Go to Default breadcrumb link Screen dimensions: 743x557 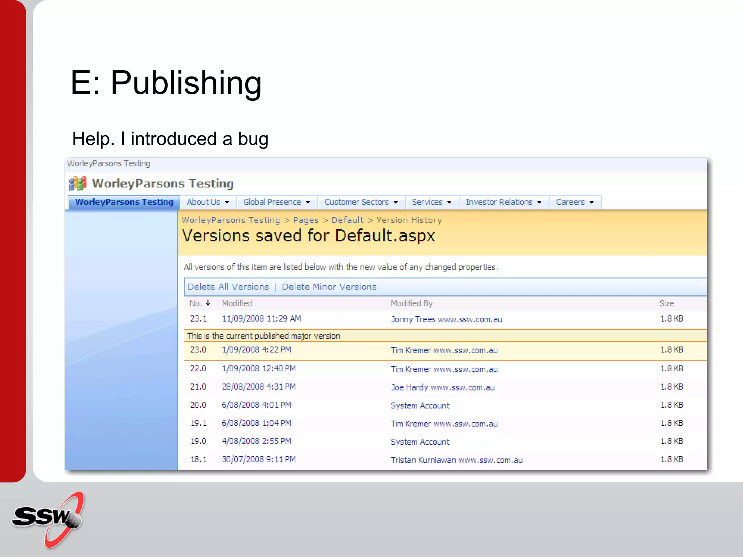(x=348, y=220)
